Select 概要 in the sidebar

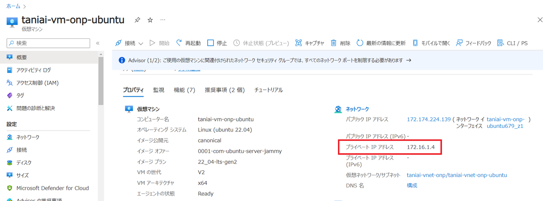(48, 57)
